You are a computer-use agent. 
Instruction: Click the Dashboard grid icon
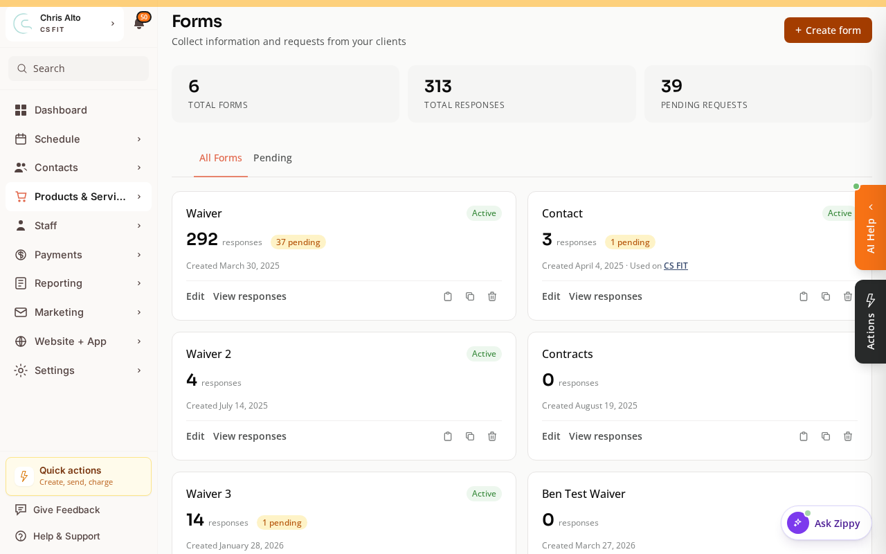21,110
